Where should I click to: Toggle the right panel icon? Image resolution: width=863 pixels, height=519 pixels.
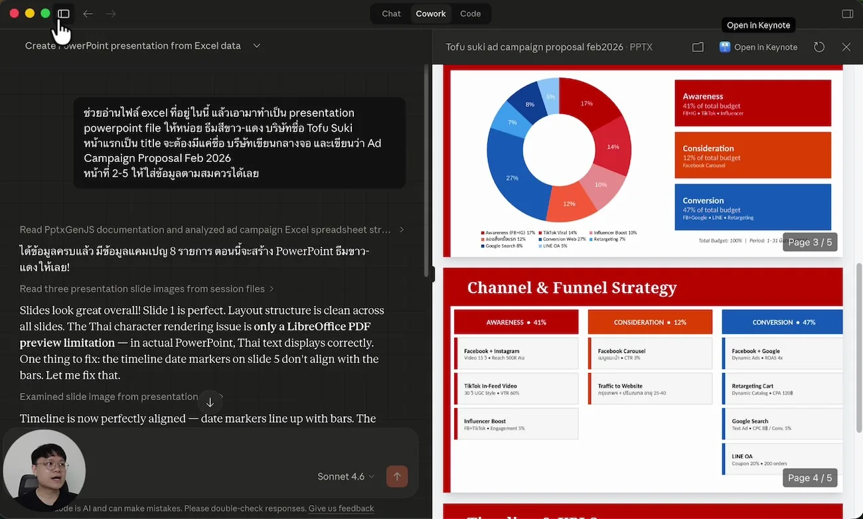click(847, 13)
